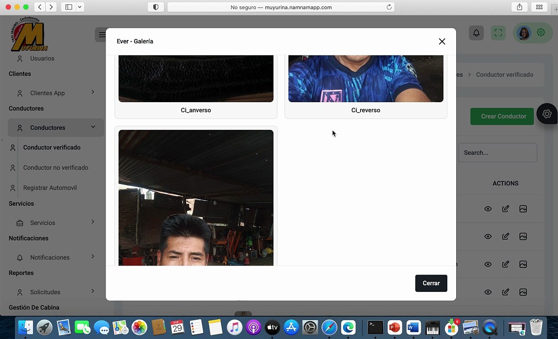This screenshot has width=558, height=339.
Task: Expand the Servicios submenu chevron
Action: pos(92,222)
